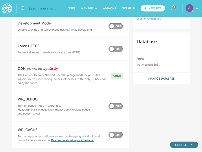Image resolution: width=202 pixels, height=152 pixels.
Task: Click the Get Help nav item
Action: coord(128,8)
